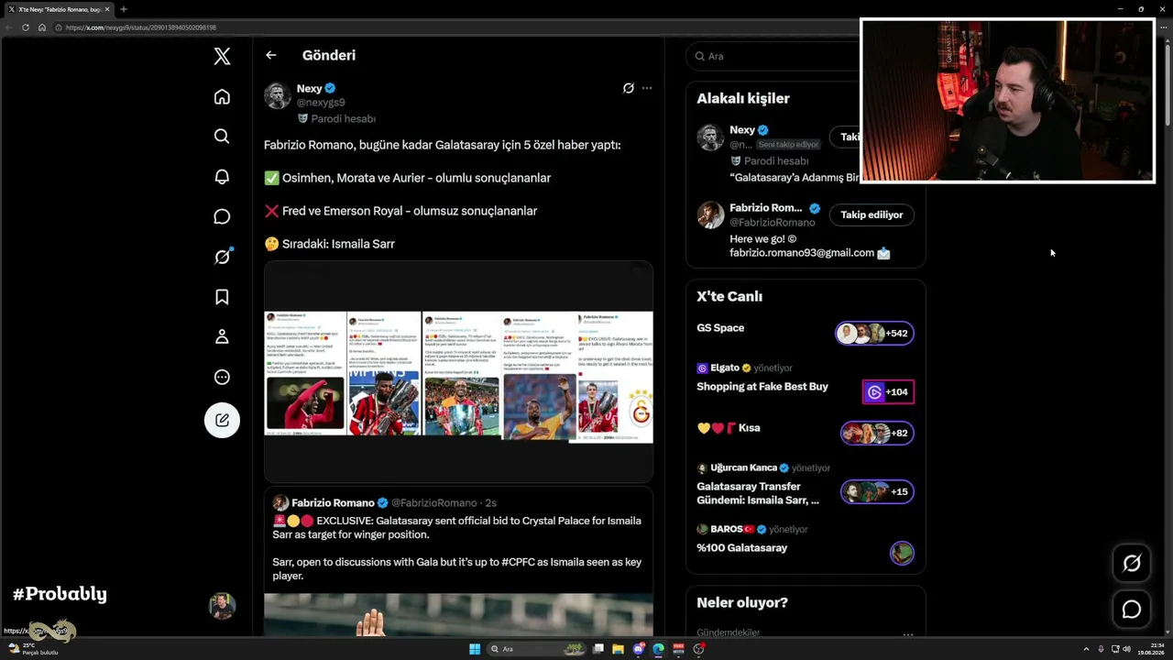Open the taskbar weather widget
This screenshot has width=1173, height=660.
33,649
